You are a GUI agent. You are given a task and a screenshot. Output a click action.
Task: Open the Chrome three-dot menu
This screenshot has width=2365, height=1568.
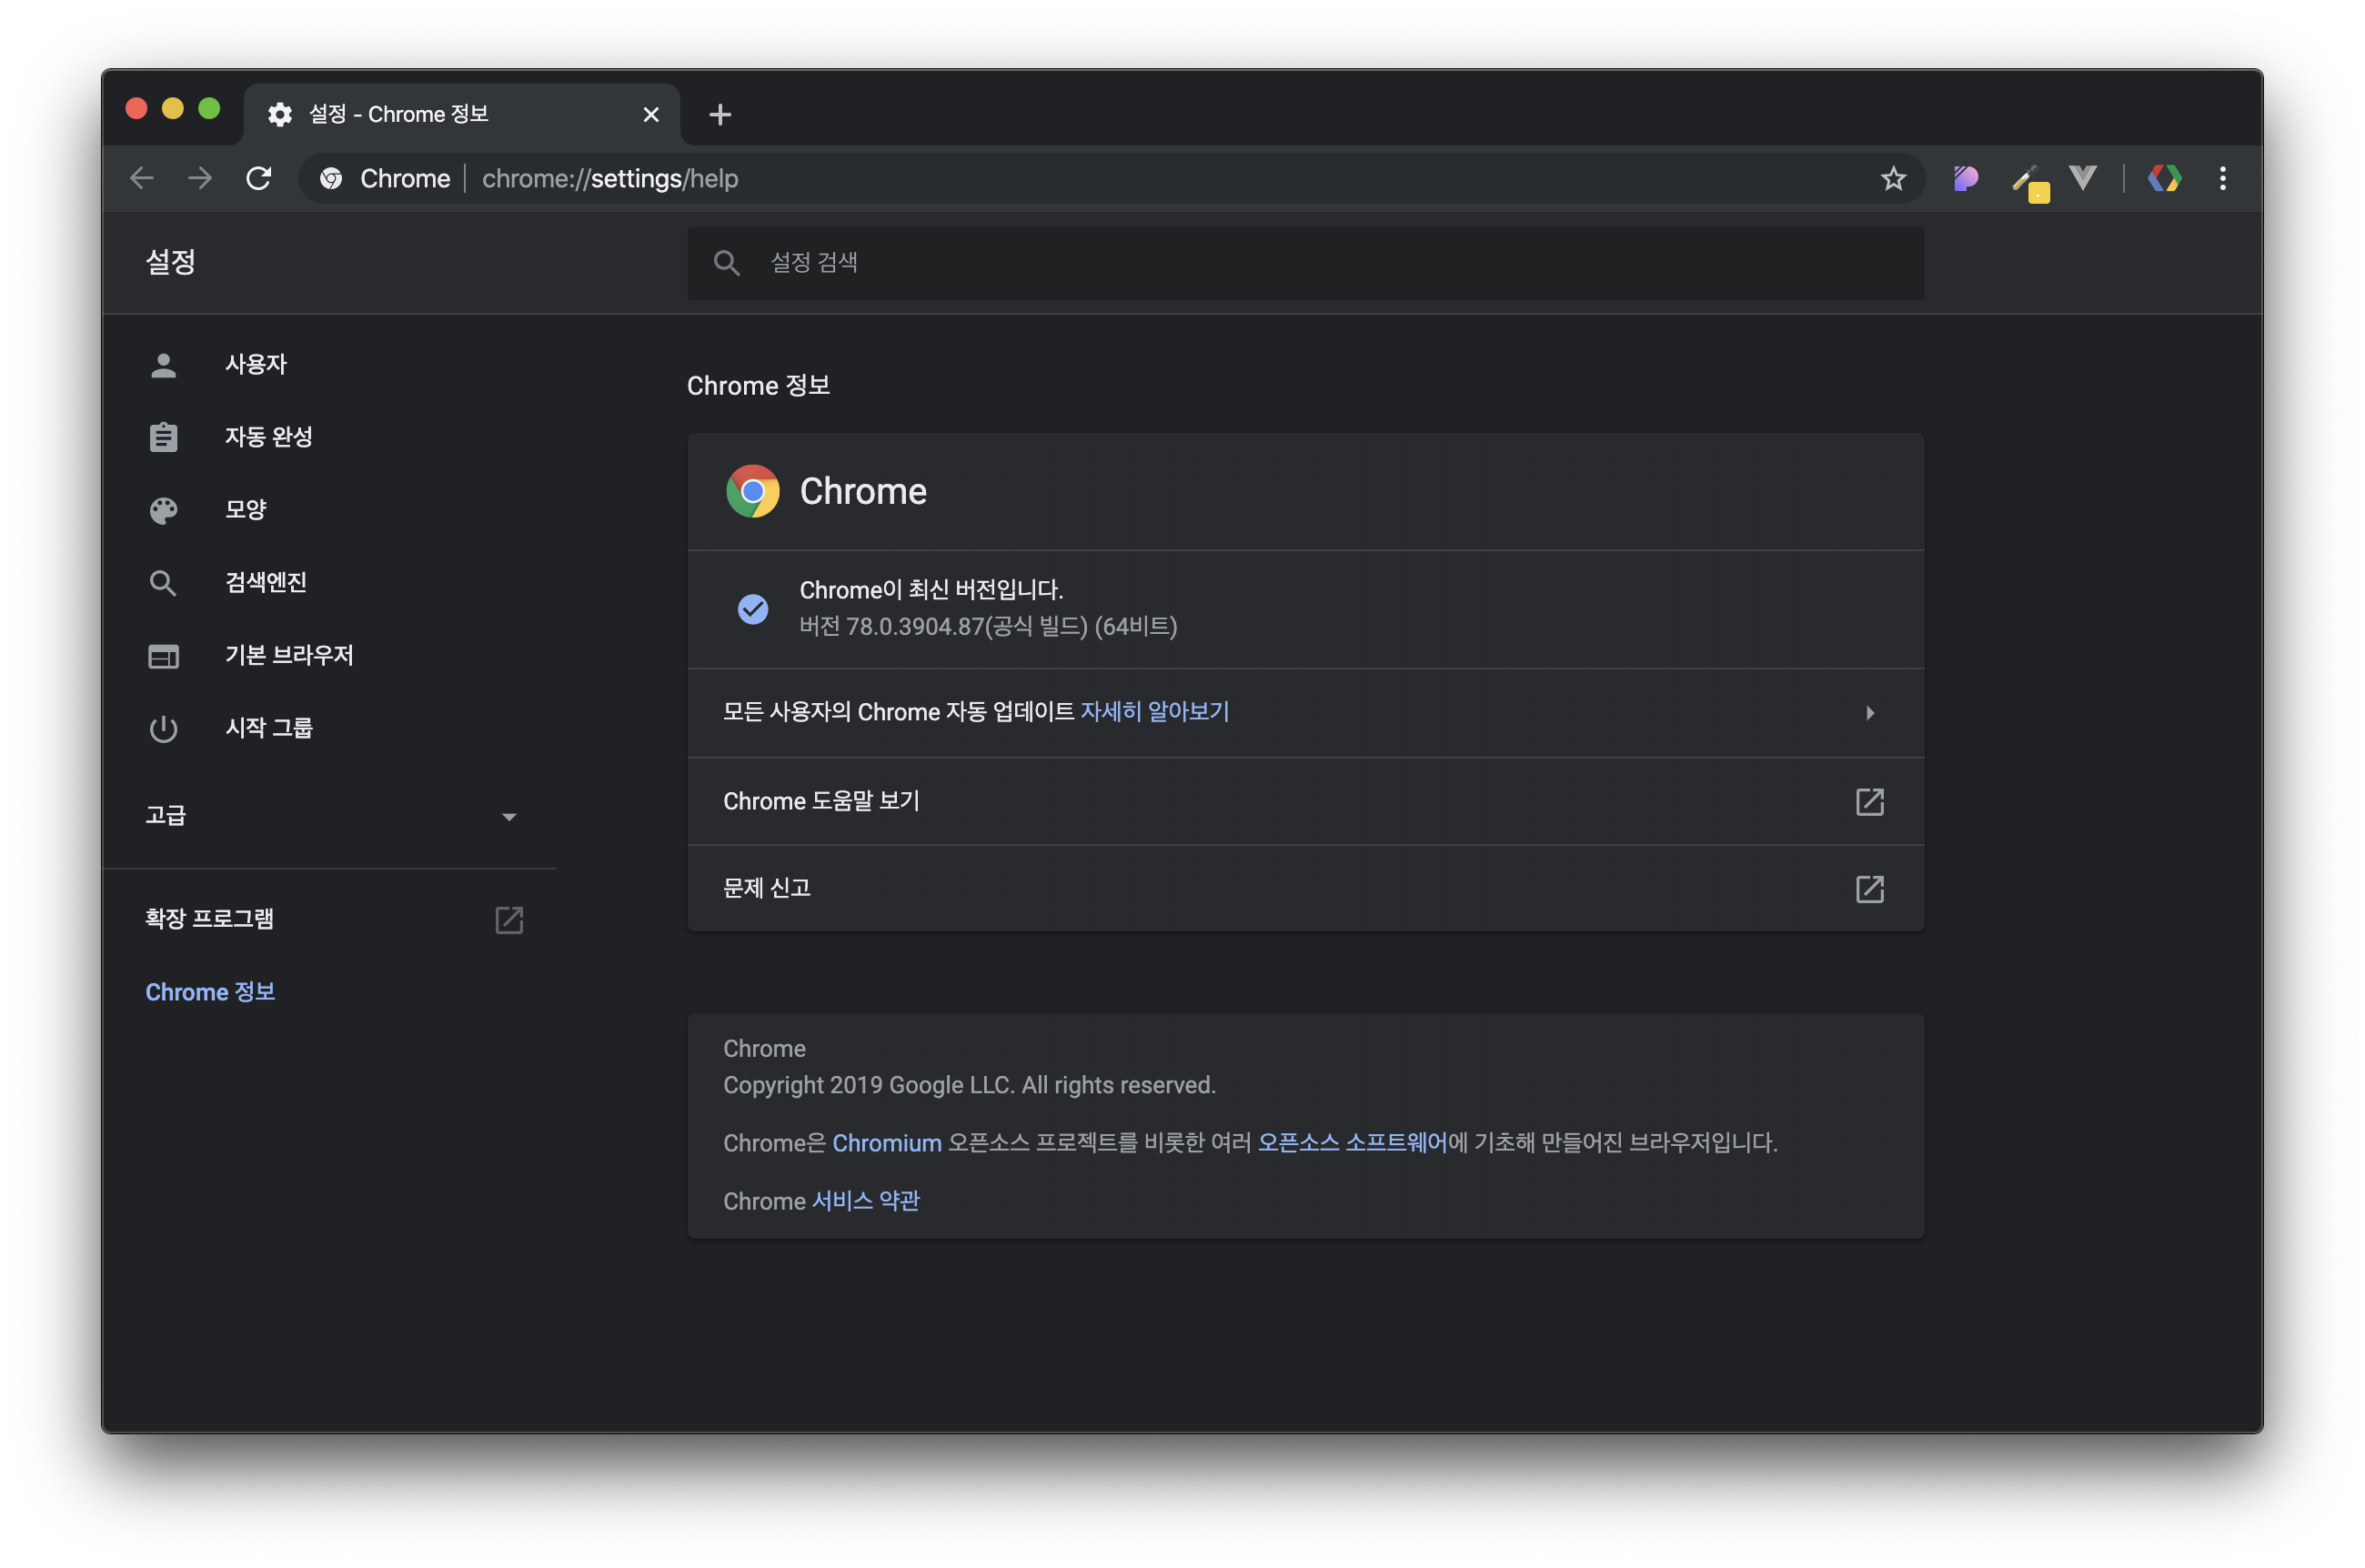coord(2222,178)
